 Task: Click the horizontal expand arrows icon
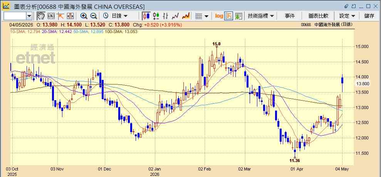tap(70, 16)
